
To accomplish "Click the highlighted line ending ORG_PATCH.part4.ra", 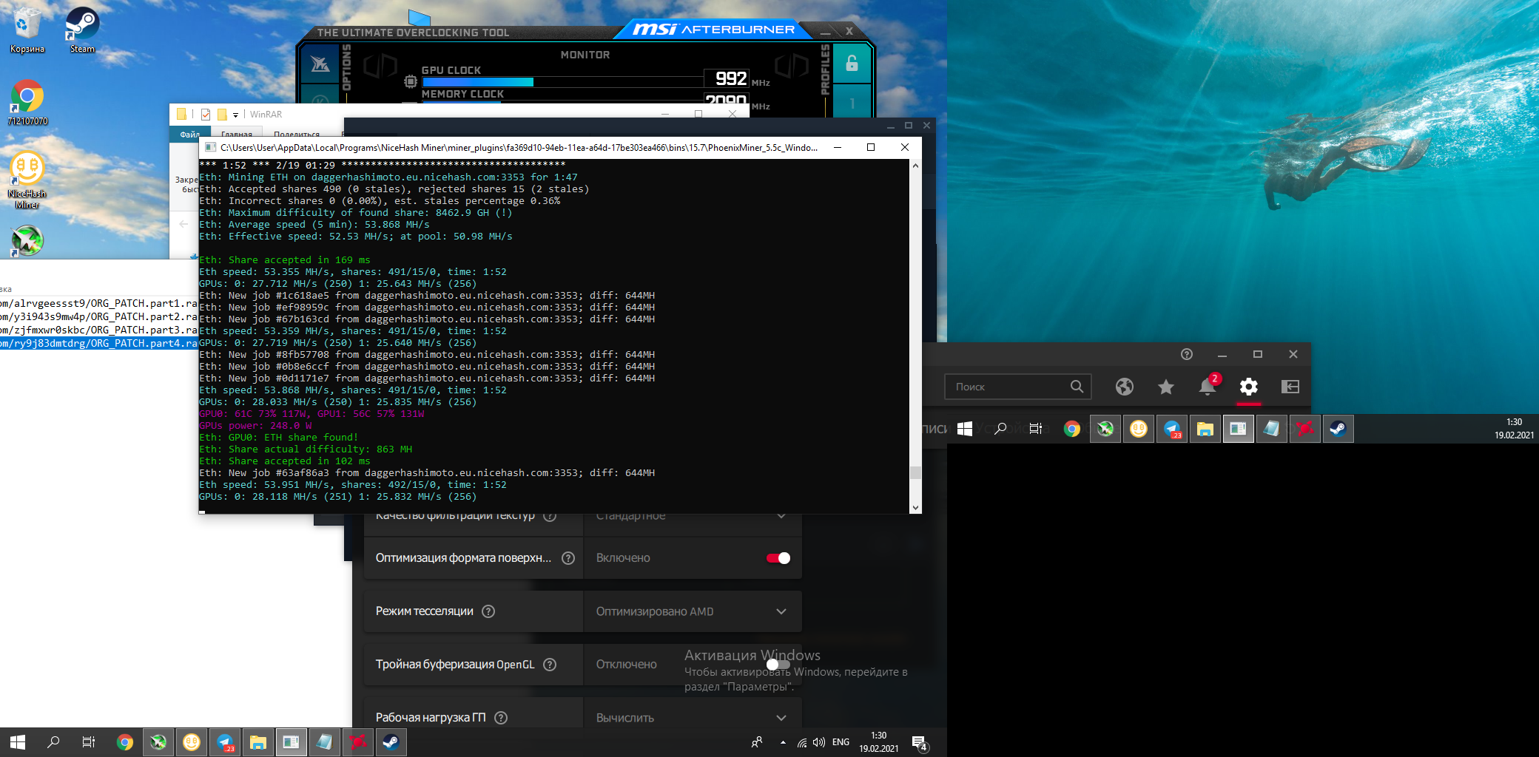I will (x=99, y=343).
